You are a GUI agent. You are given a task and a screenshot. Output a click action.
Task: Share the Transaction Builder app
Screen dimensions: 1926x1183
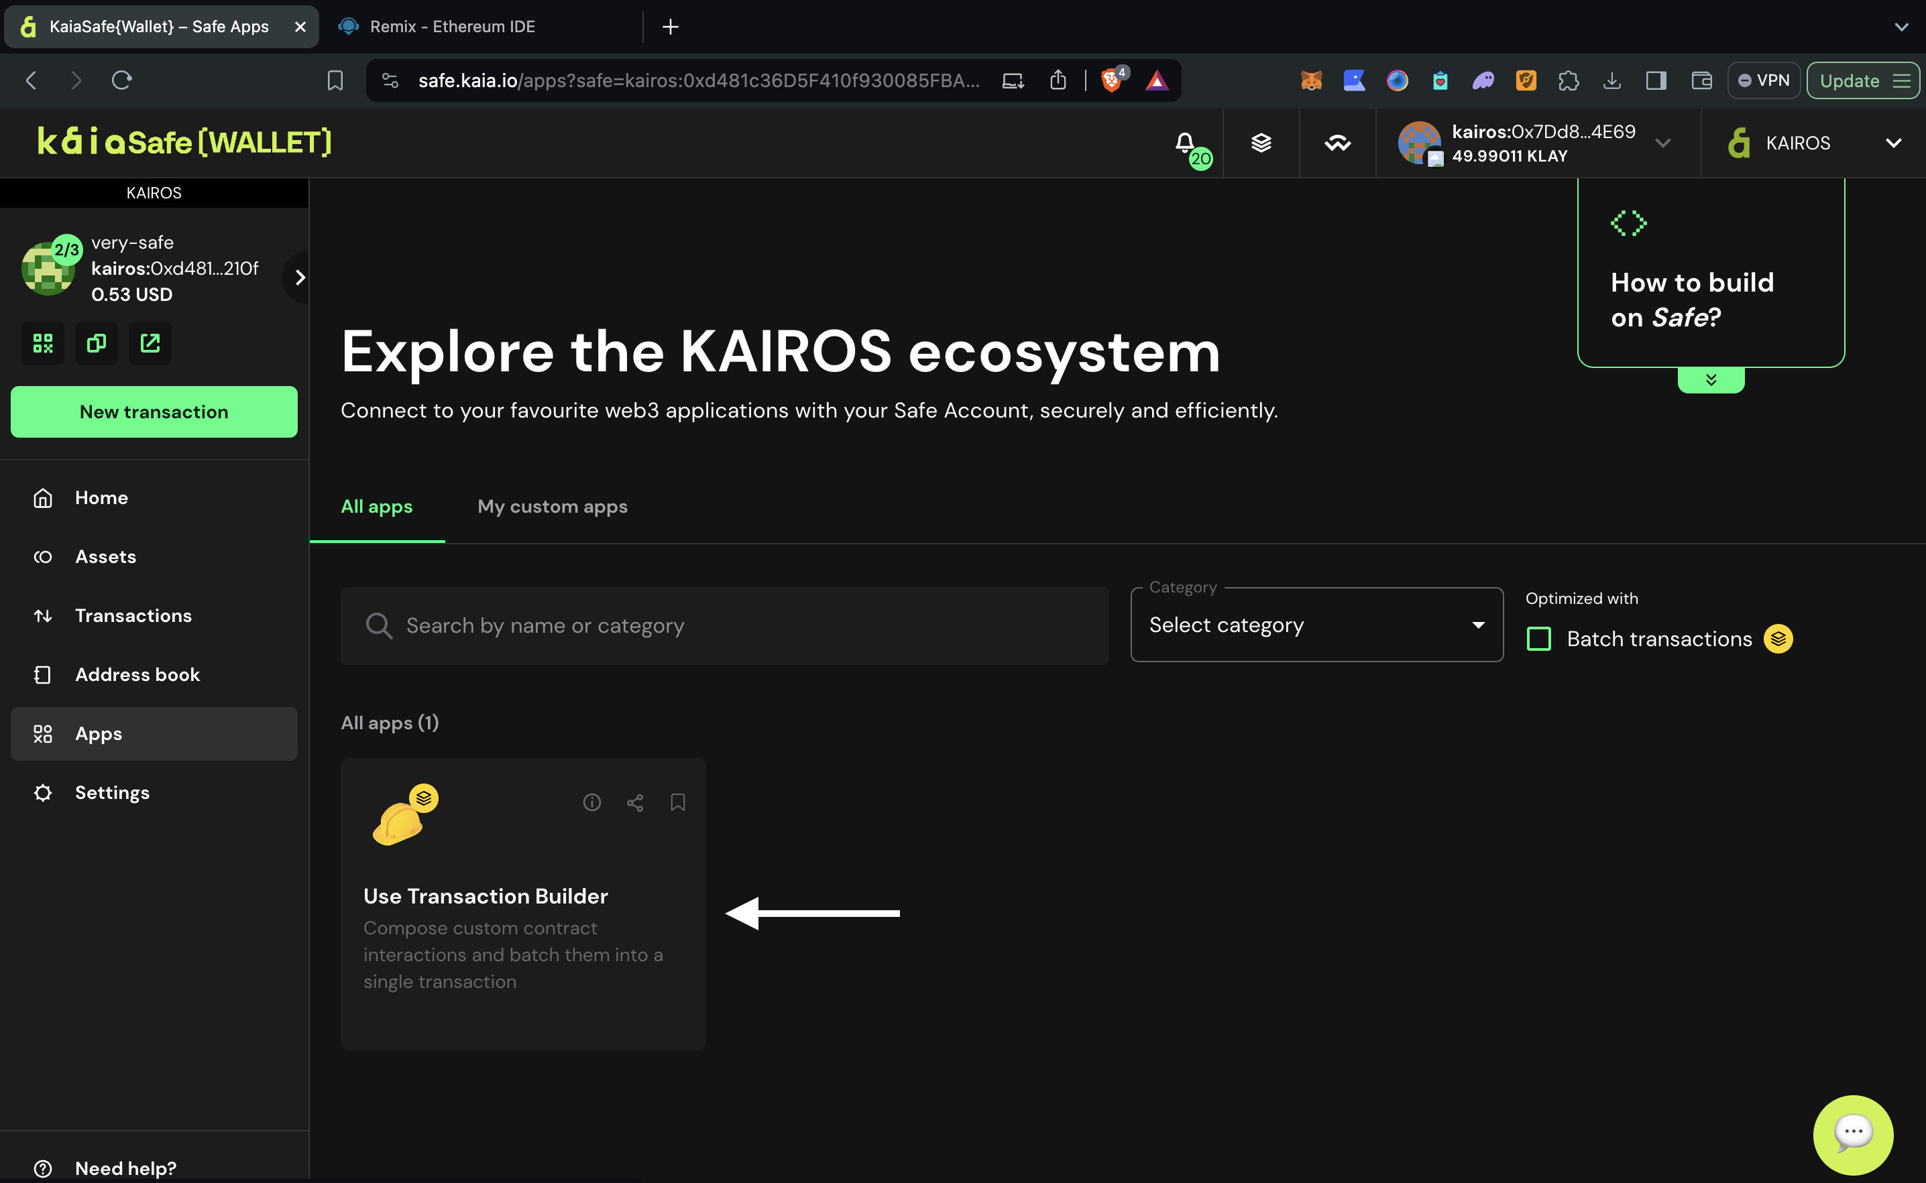pyautogui.click(x=634, y=802)
